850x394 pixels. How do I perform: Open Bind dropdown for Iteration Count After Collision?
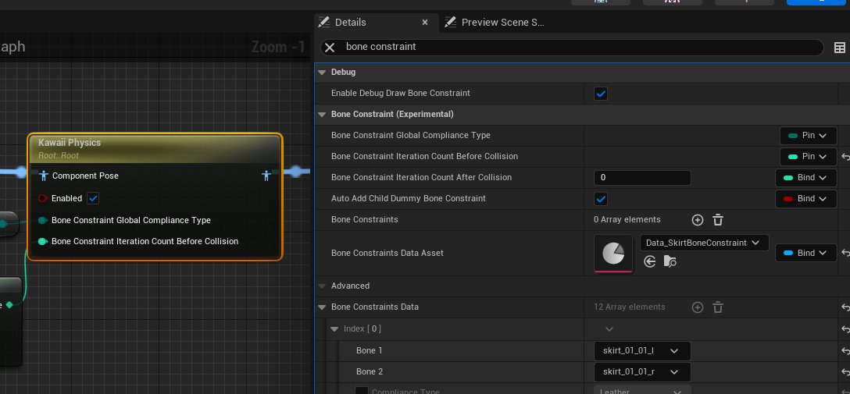[x=806, y=178]
